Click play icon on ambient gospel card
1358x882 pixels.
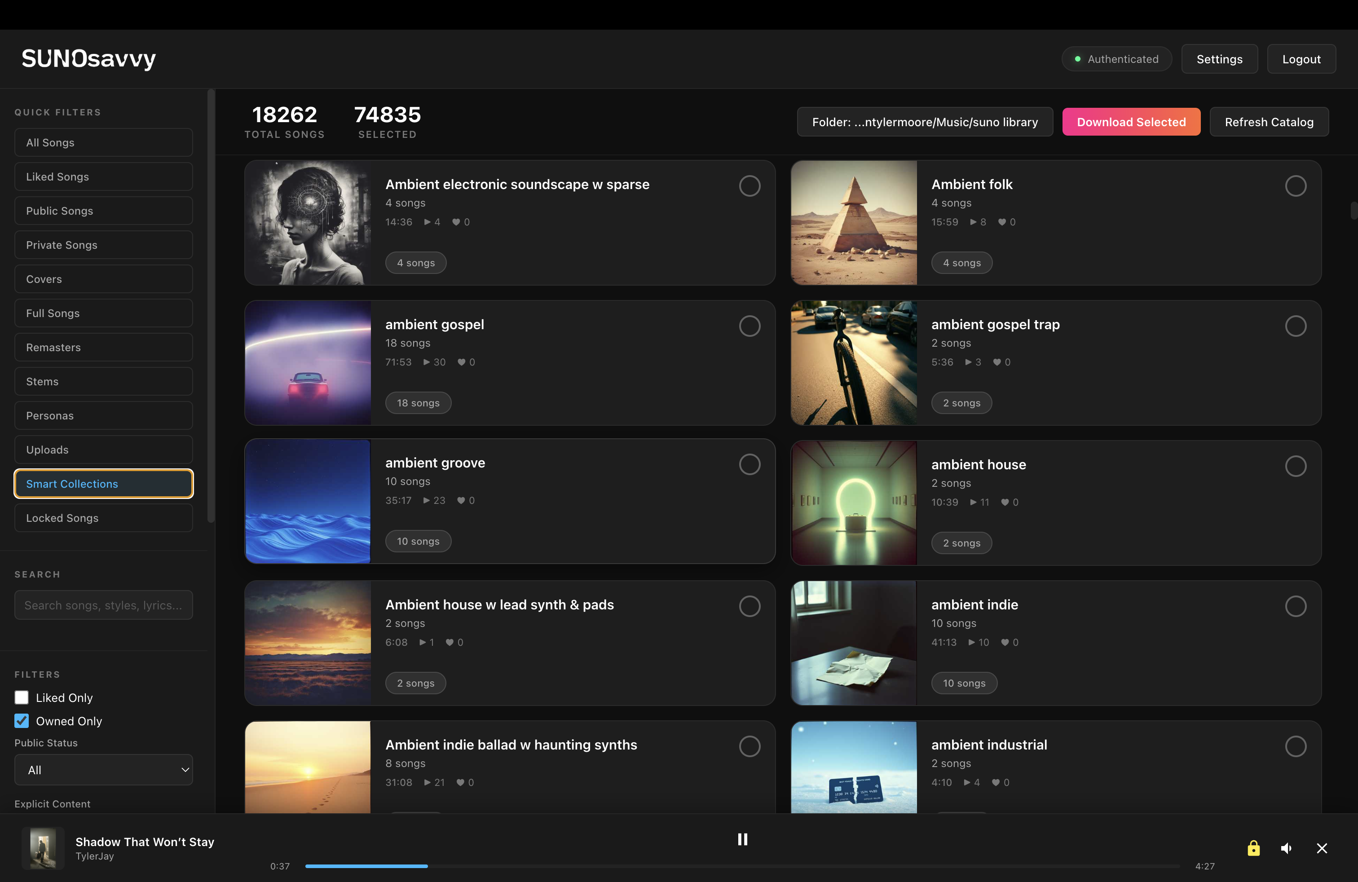click(x=426, y=362)
